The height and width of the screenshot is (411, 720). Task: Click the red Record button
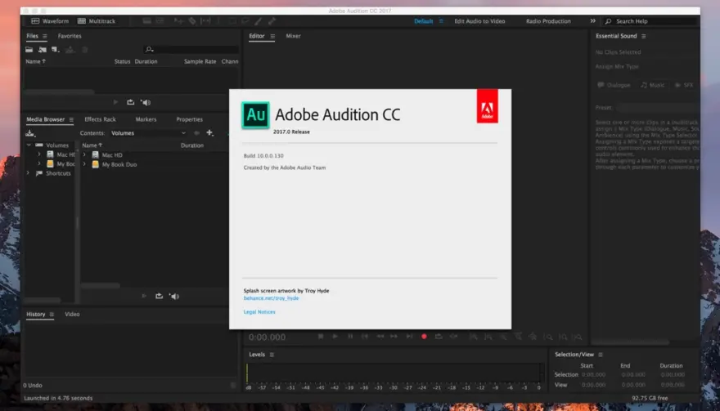424,337
